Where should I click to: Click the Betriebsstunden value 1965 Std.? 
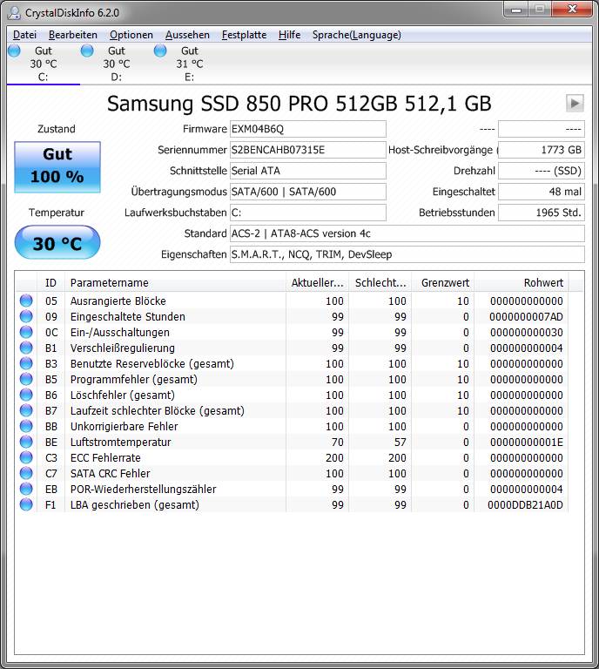click(x=542, y=213)
